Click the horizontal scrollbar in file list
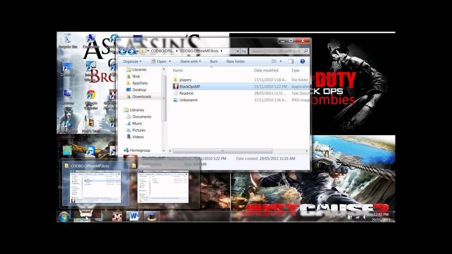This screenshot has width=452, height=254. click(x=222, y=151)
